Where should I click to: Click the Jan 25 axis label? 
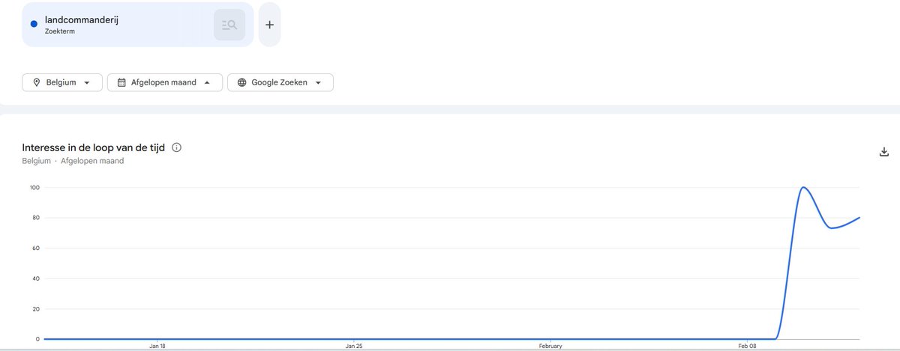point(354,347)
